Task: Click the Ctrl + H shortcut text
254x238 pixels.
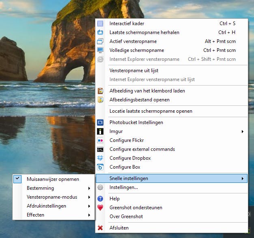Action: [227, 32]
